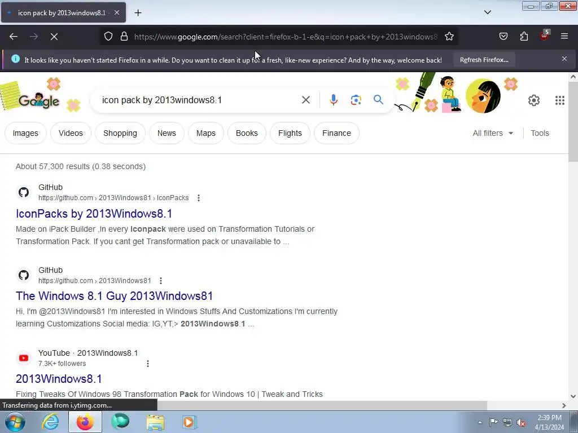Switch to the Finance filter
578x433 pixels.
tap(336, 133)
